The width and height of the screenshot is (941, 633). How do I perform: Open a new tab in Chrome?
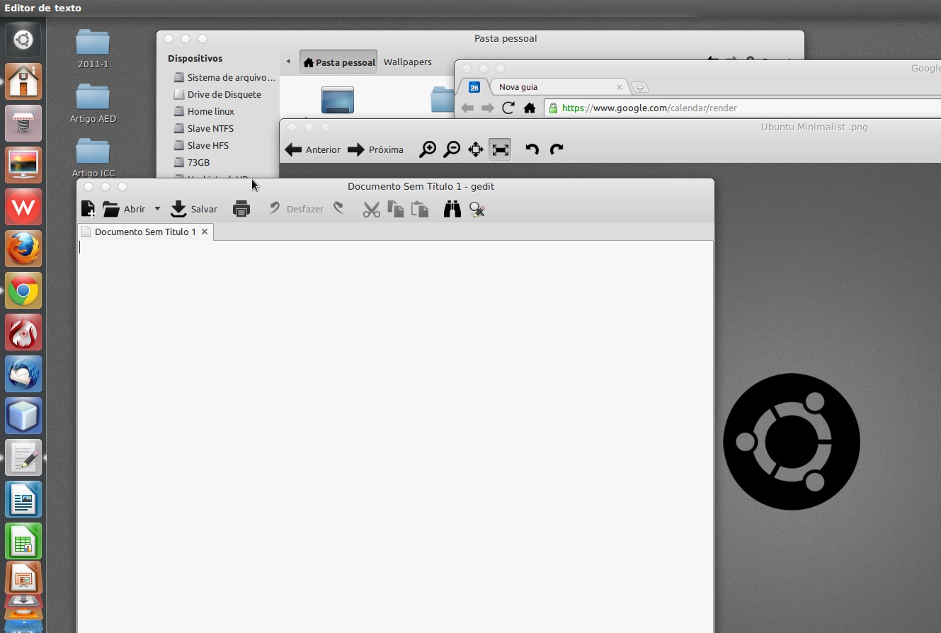click(x=639, y=87)
